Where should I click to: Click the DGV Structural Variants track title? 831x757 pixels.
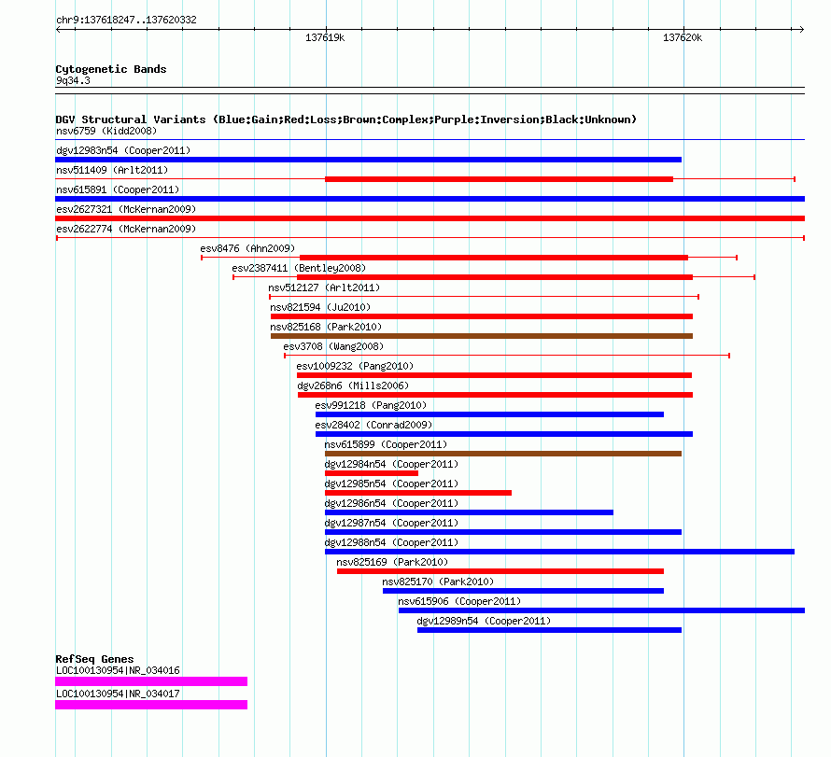coord(346,119)
